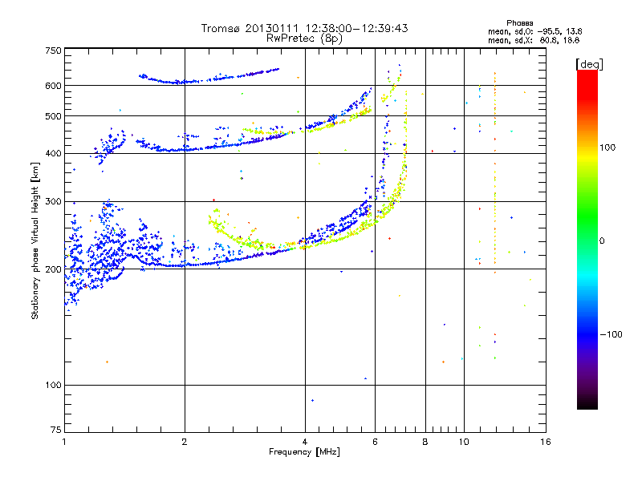This screenshot has width=642, height=481.
Task: Click the 'Stationary phase Virtual Height [km]' axis title
Action: tap(35, 240)
